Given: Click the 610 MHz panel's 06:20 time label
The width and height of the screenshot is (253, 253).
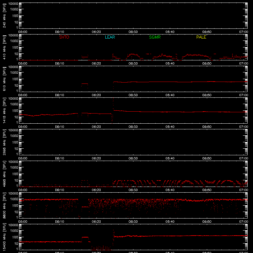Looking at the screenshot, I should [96, 95].
